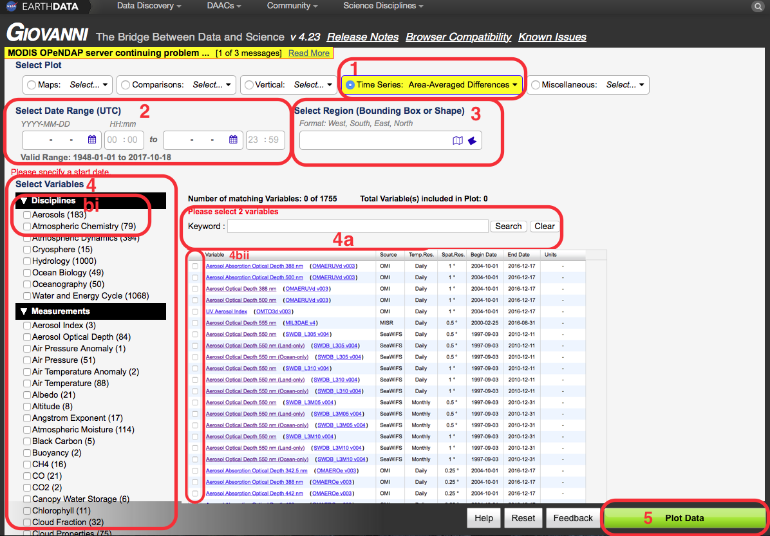Open Aerosol Absorption Optical Depth 342.5 nm link
770x536 pixels.
[256, 471]
